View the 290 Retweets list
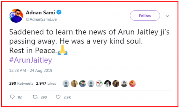This screenshot has height=108, width=179. pos(21,83)
